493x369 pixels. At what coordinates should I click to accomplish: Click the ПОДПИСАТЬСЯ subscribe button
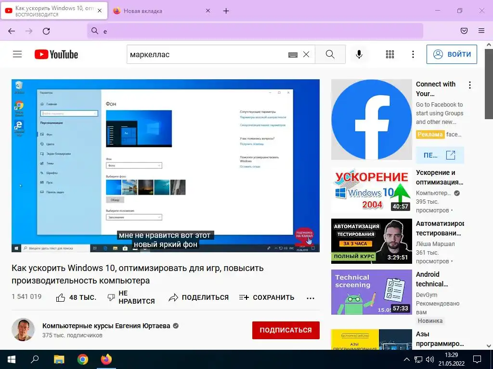pos(286,330)
